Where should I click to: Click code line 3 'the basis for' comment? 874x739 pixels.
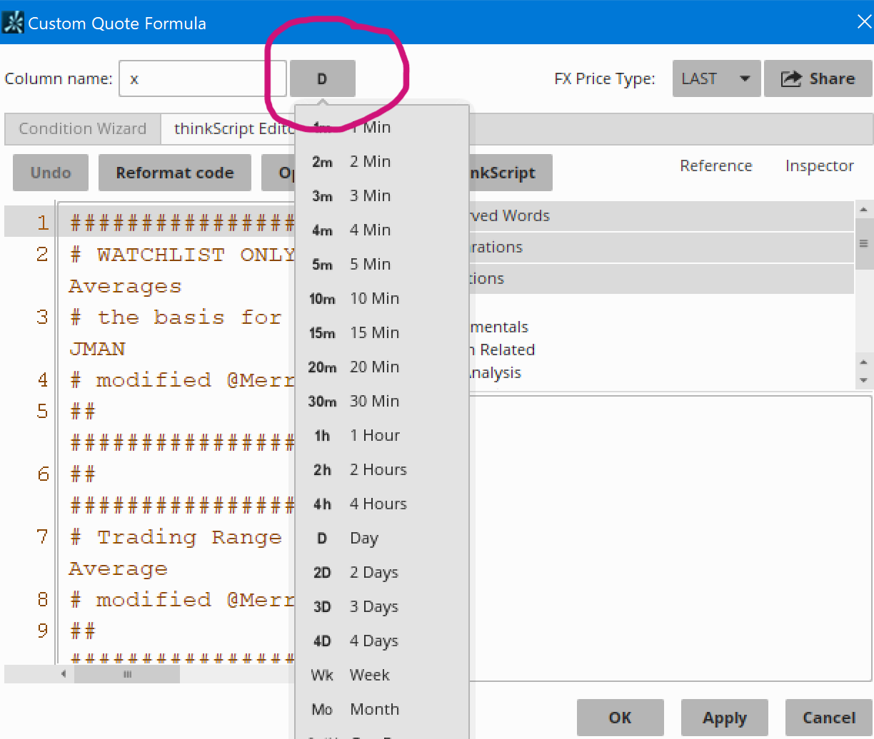(176, 317)
